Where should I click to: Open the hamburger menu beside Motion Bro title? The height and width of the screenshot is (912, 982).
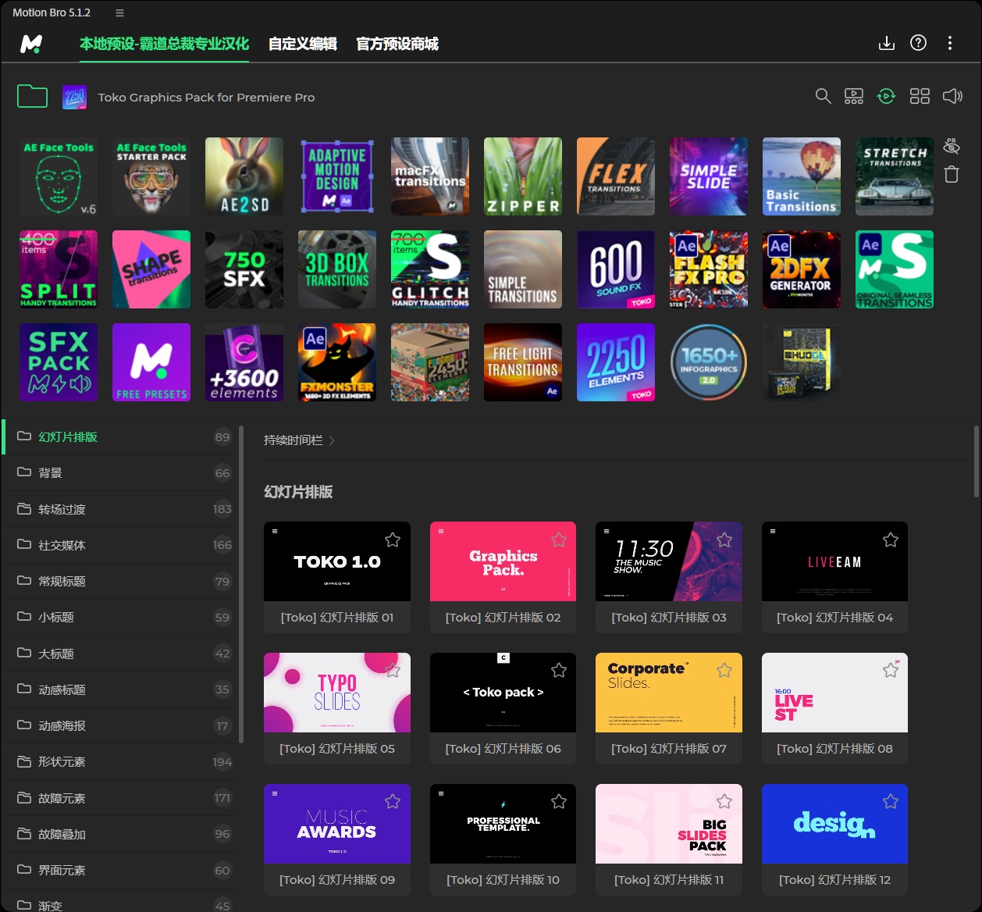pos(119,13)
